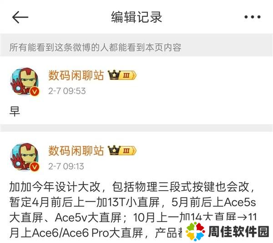Open the 数码闲聊站 username on the 09:53 post

76,75
